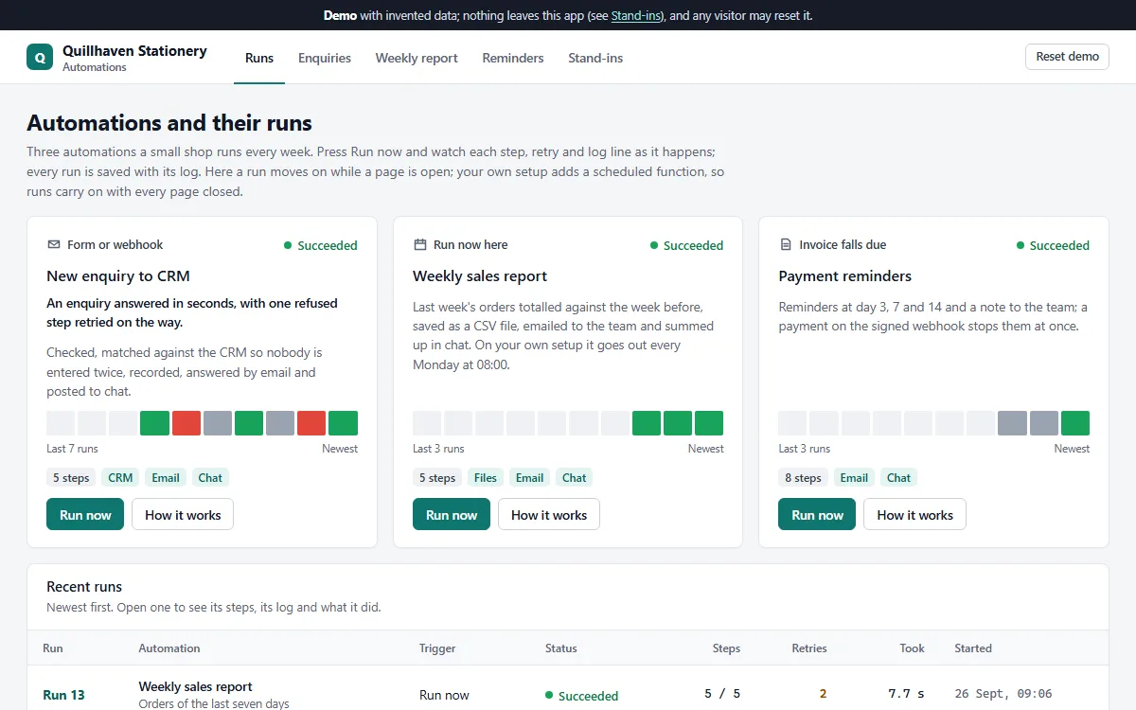Click the CRM tag on New enquiry card
This screenshot has height=710, width=1136.
click(120, 478)
